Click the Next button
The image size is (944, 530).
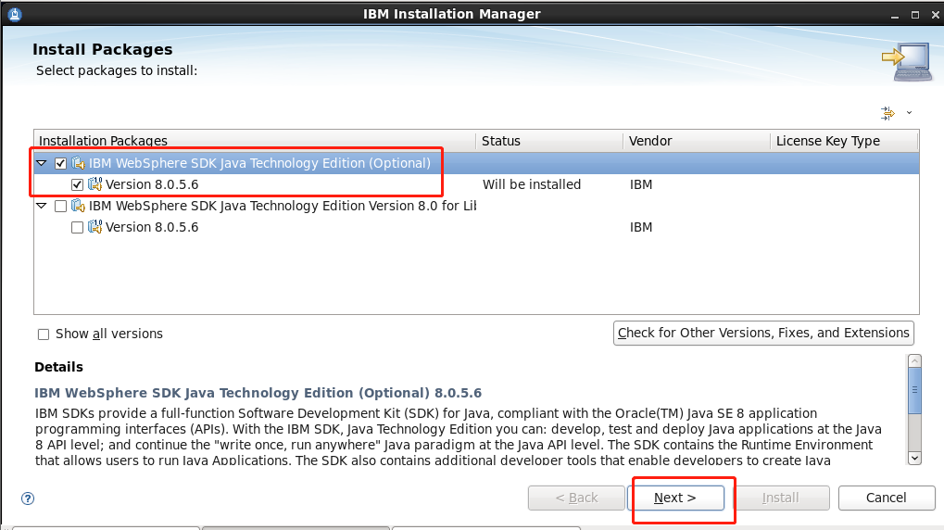pyautogui.click(x=675, y=498)
